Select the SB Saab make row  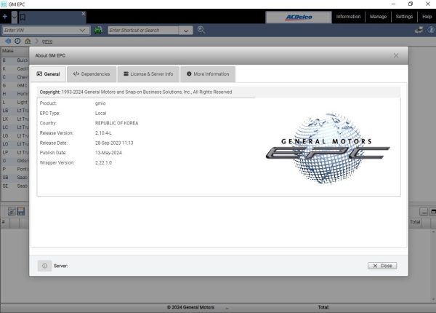[15, 178]
